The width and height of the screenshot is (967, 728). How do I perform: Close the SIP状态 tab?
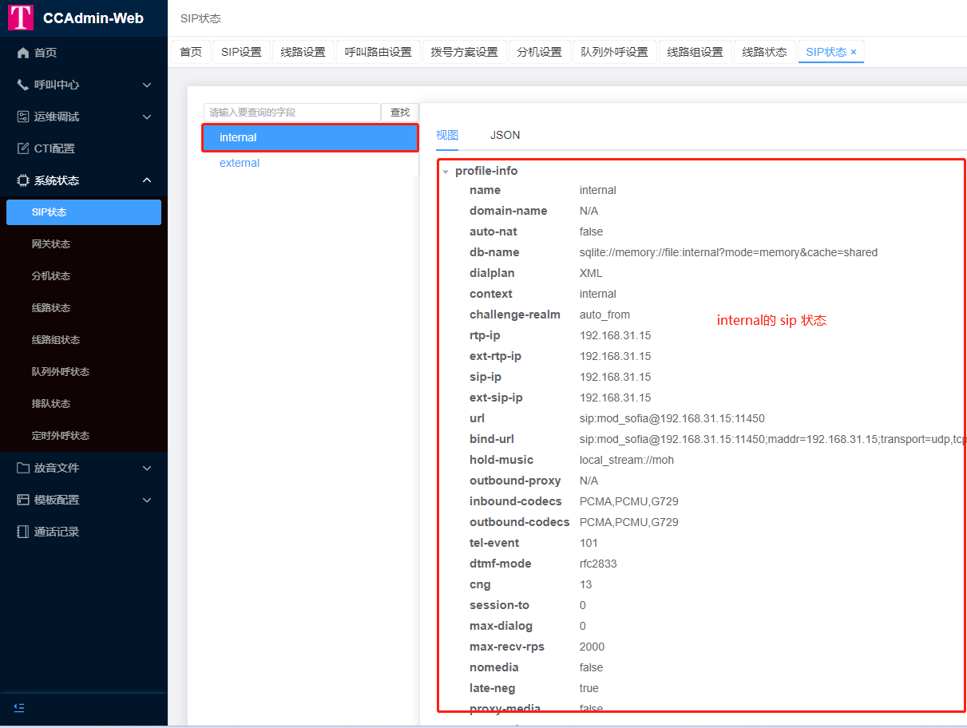854,52
